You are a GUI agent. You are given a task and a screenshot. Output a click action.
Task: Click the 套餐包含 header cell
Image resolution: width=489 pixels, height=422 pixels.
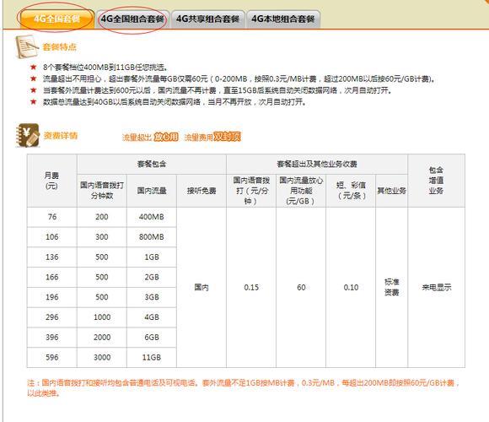point(152,165)
